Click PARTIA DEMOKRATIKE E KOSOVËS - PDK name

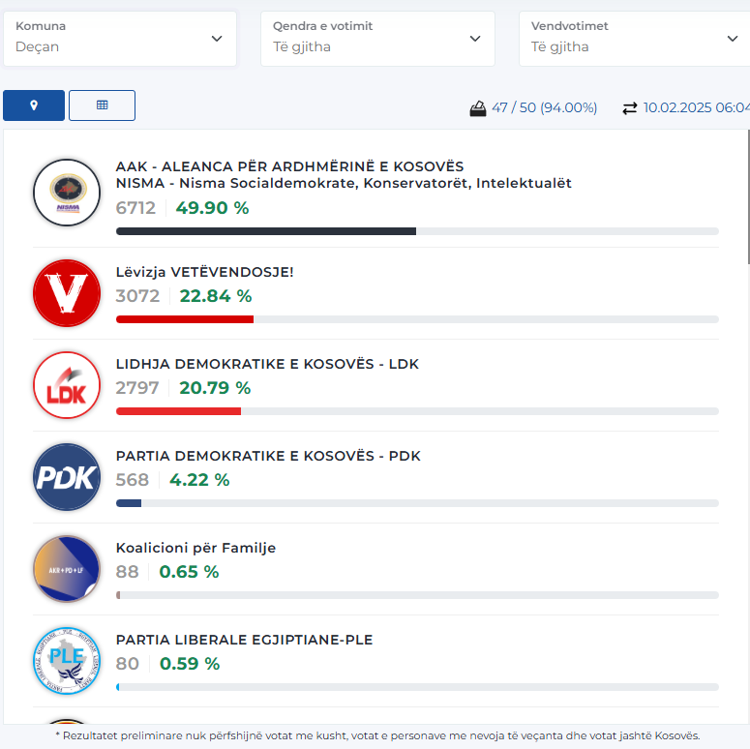(x=268, y=456)
